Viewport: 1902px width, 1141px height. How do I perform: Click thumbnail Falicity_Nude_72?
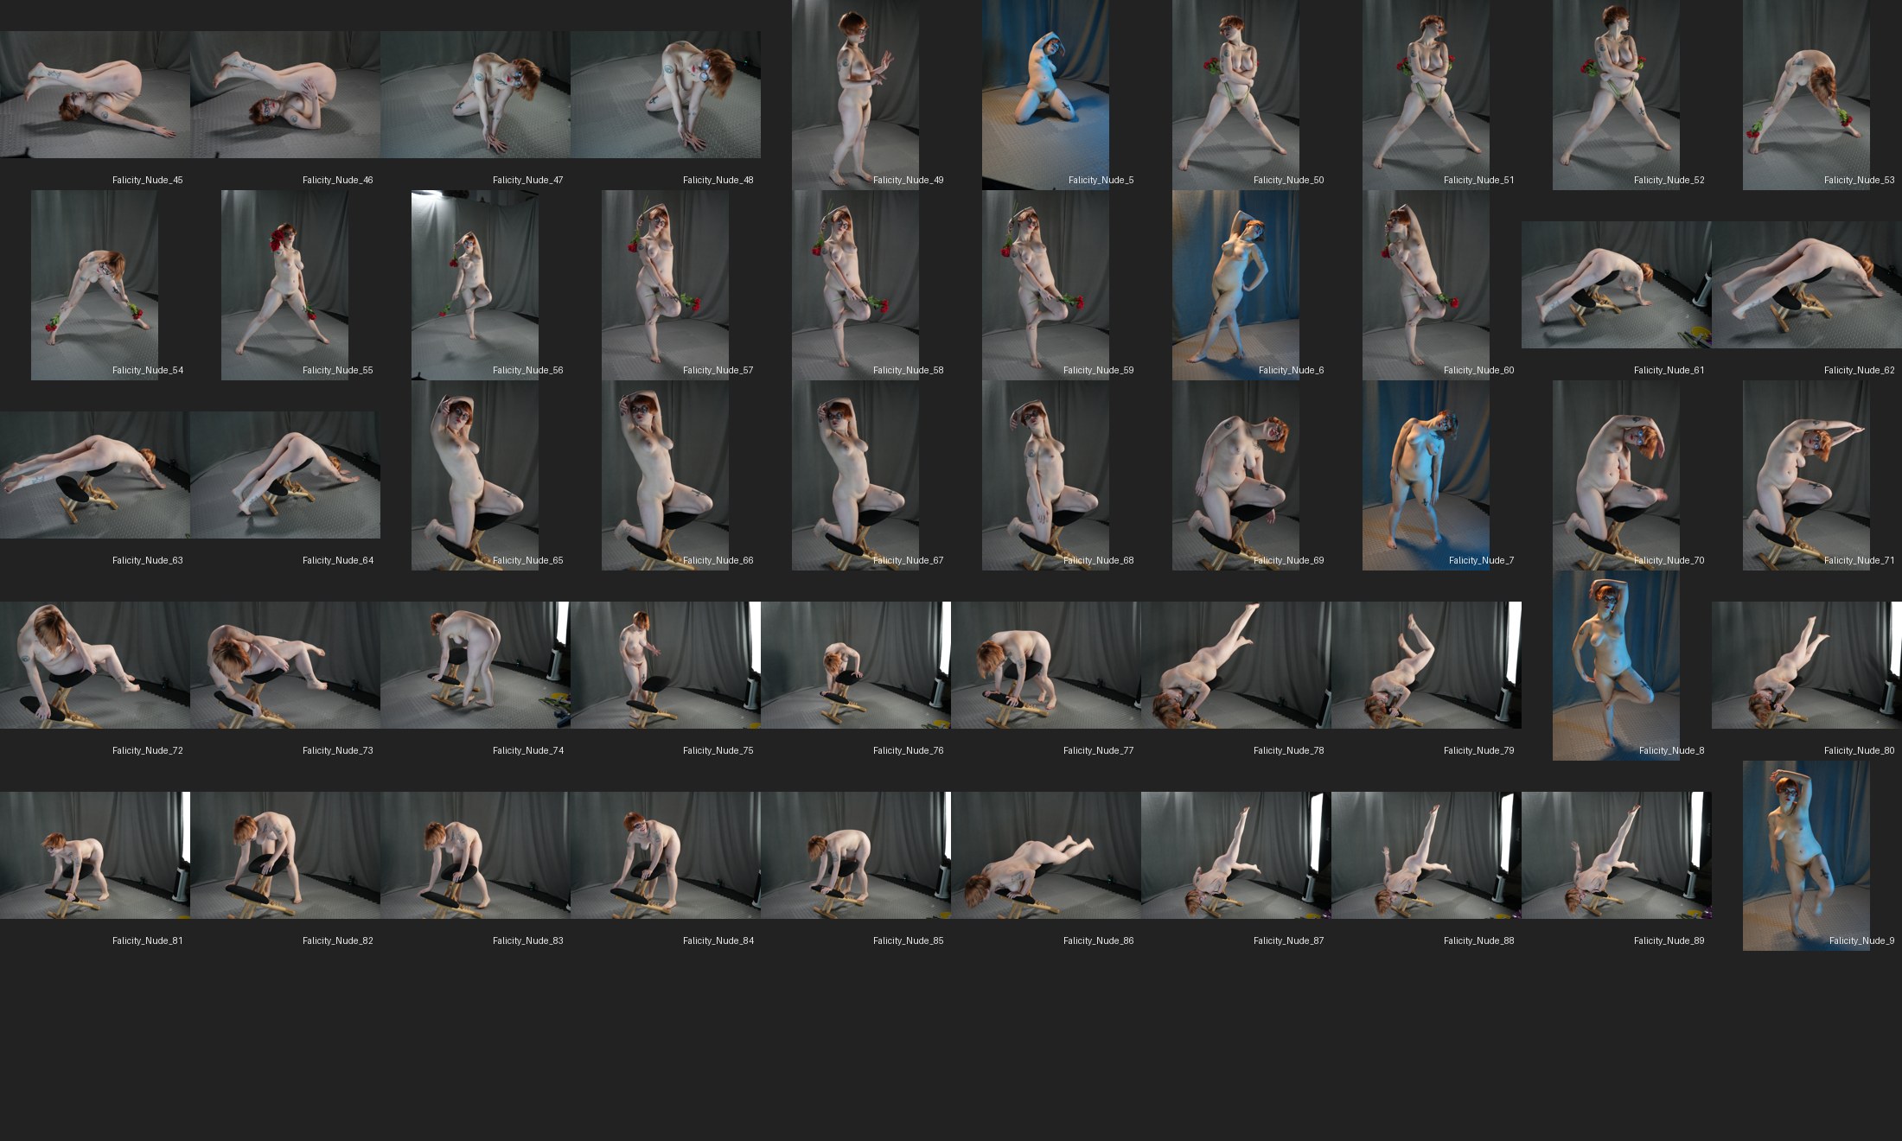pos(95,666)
